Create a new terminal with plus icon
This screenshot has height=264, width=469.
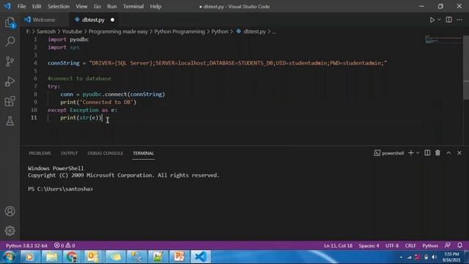coord(410,153)
